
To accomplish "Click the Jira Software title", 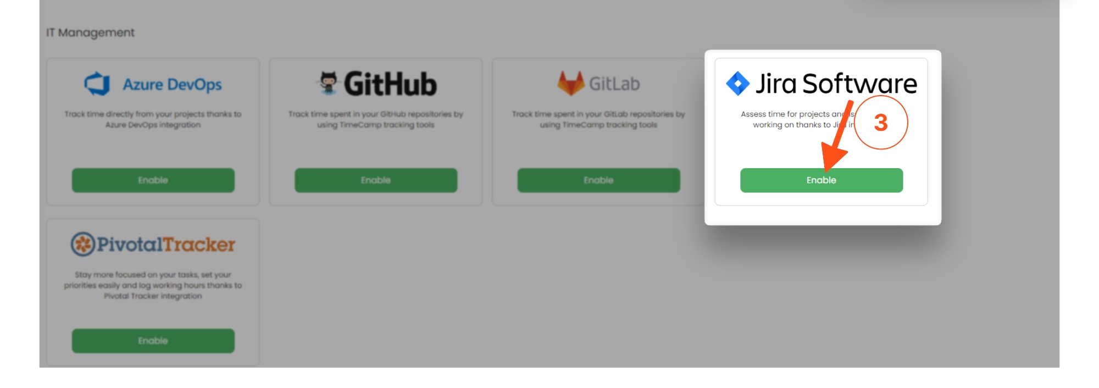I will (836, 84).
